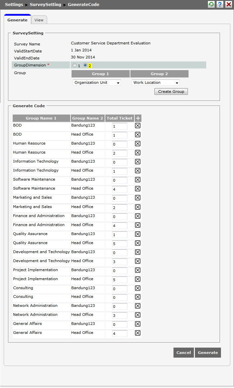Open help via the question mark icon

coord(220,4)
